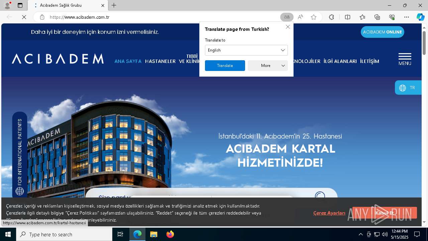Activate Read aloud icon
This screenshot has width=428, height=241.
pyautogui.click(x=300, y=17)
